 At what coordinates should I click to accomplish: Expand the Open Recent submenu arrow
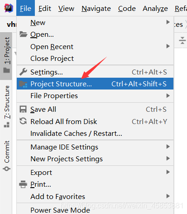168,46
